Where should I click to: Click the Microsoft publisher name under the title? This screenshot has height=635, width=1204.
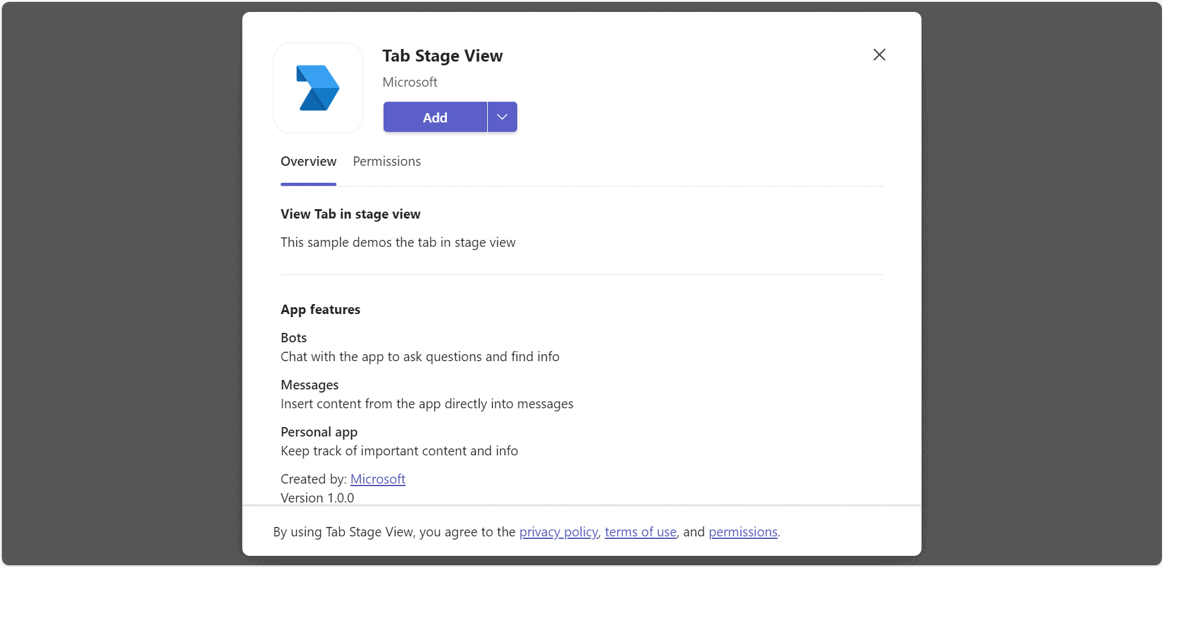(409, 82)
